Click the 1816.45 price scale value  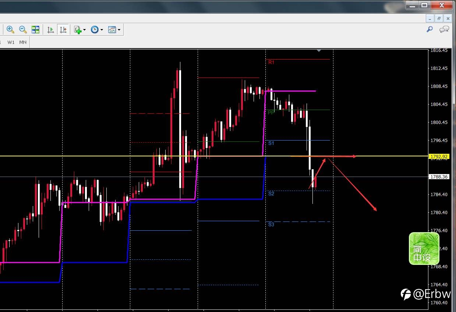439,50
